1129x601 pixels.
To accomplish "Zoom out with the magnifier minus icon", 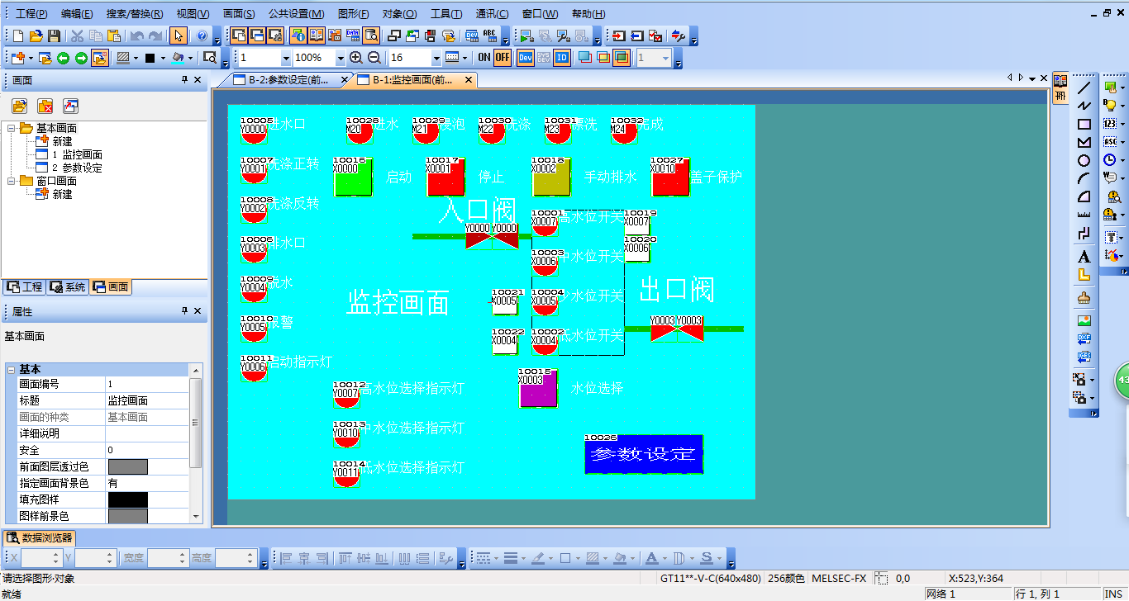I will point(374,58).
